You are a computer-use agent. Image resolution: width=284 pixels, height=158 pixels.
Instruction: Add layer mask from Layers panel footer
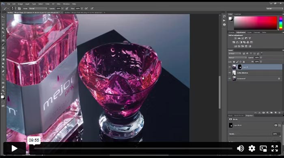264,113
